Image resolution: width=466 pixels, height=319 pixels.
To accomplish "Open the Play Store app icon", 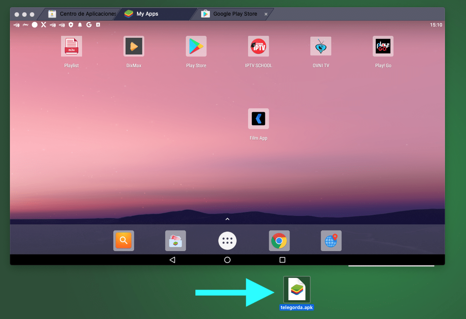I will [x=196, y=46].
